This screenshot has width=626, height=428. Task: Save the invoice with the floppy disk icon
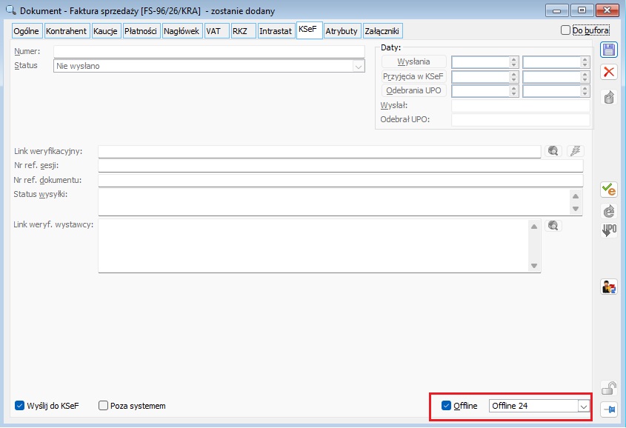coord(609,50)
